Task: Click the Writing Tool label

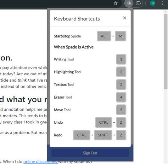Action: (x=64, y=59)
